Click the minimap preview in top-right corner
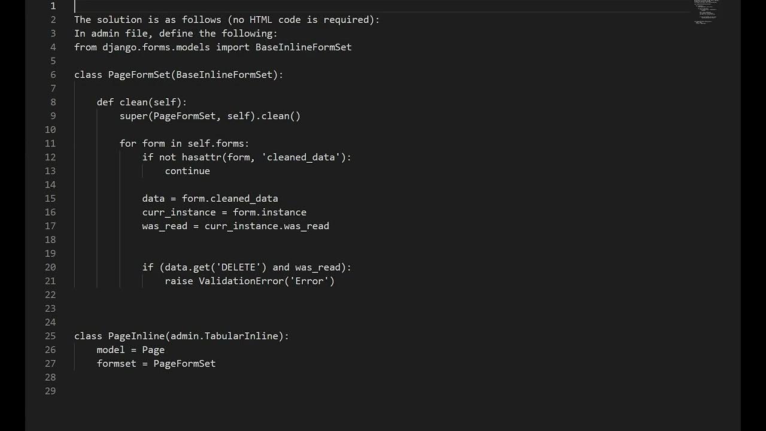The width and height of the screenshot is (766, 431). 706,12
